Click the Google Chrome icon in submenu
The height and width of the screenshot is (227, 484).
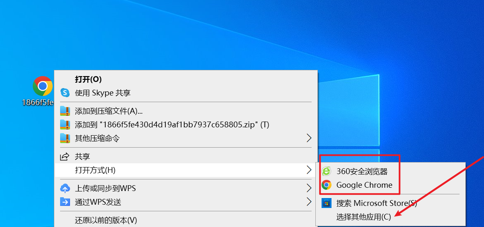tap(326, 185)
